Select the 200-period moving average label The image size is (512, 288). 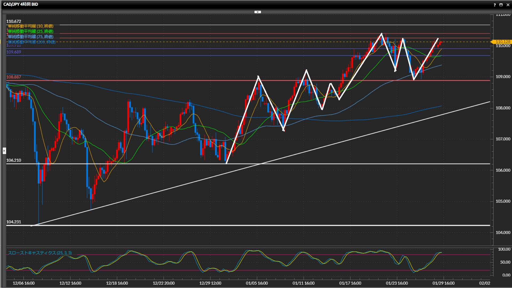[32, 42]
